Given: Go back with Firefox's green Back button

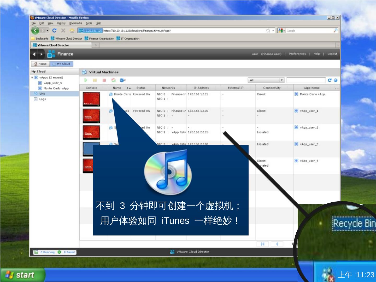Looking at the screenshot, I should coord(35,31).
